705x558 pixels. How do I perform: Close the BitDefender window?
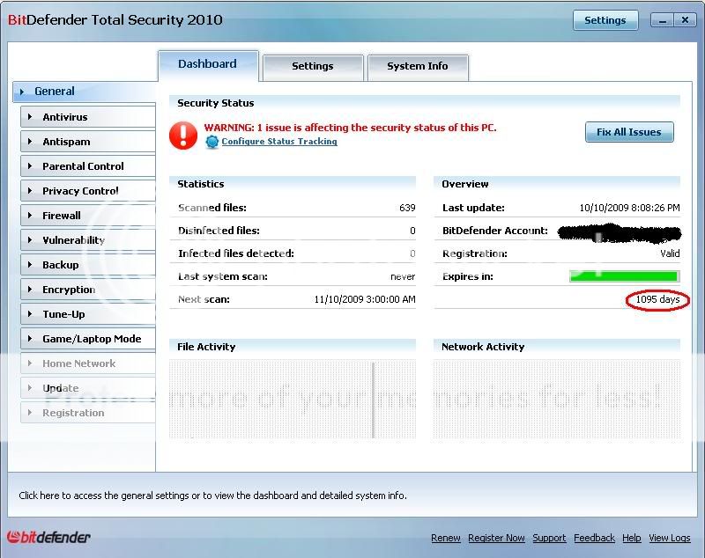(685, 20)
